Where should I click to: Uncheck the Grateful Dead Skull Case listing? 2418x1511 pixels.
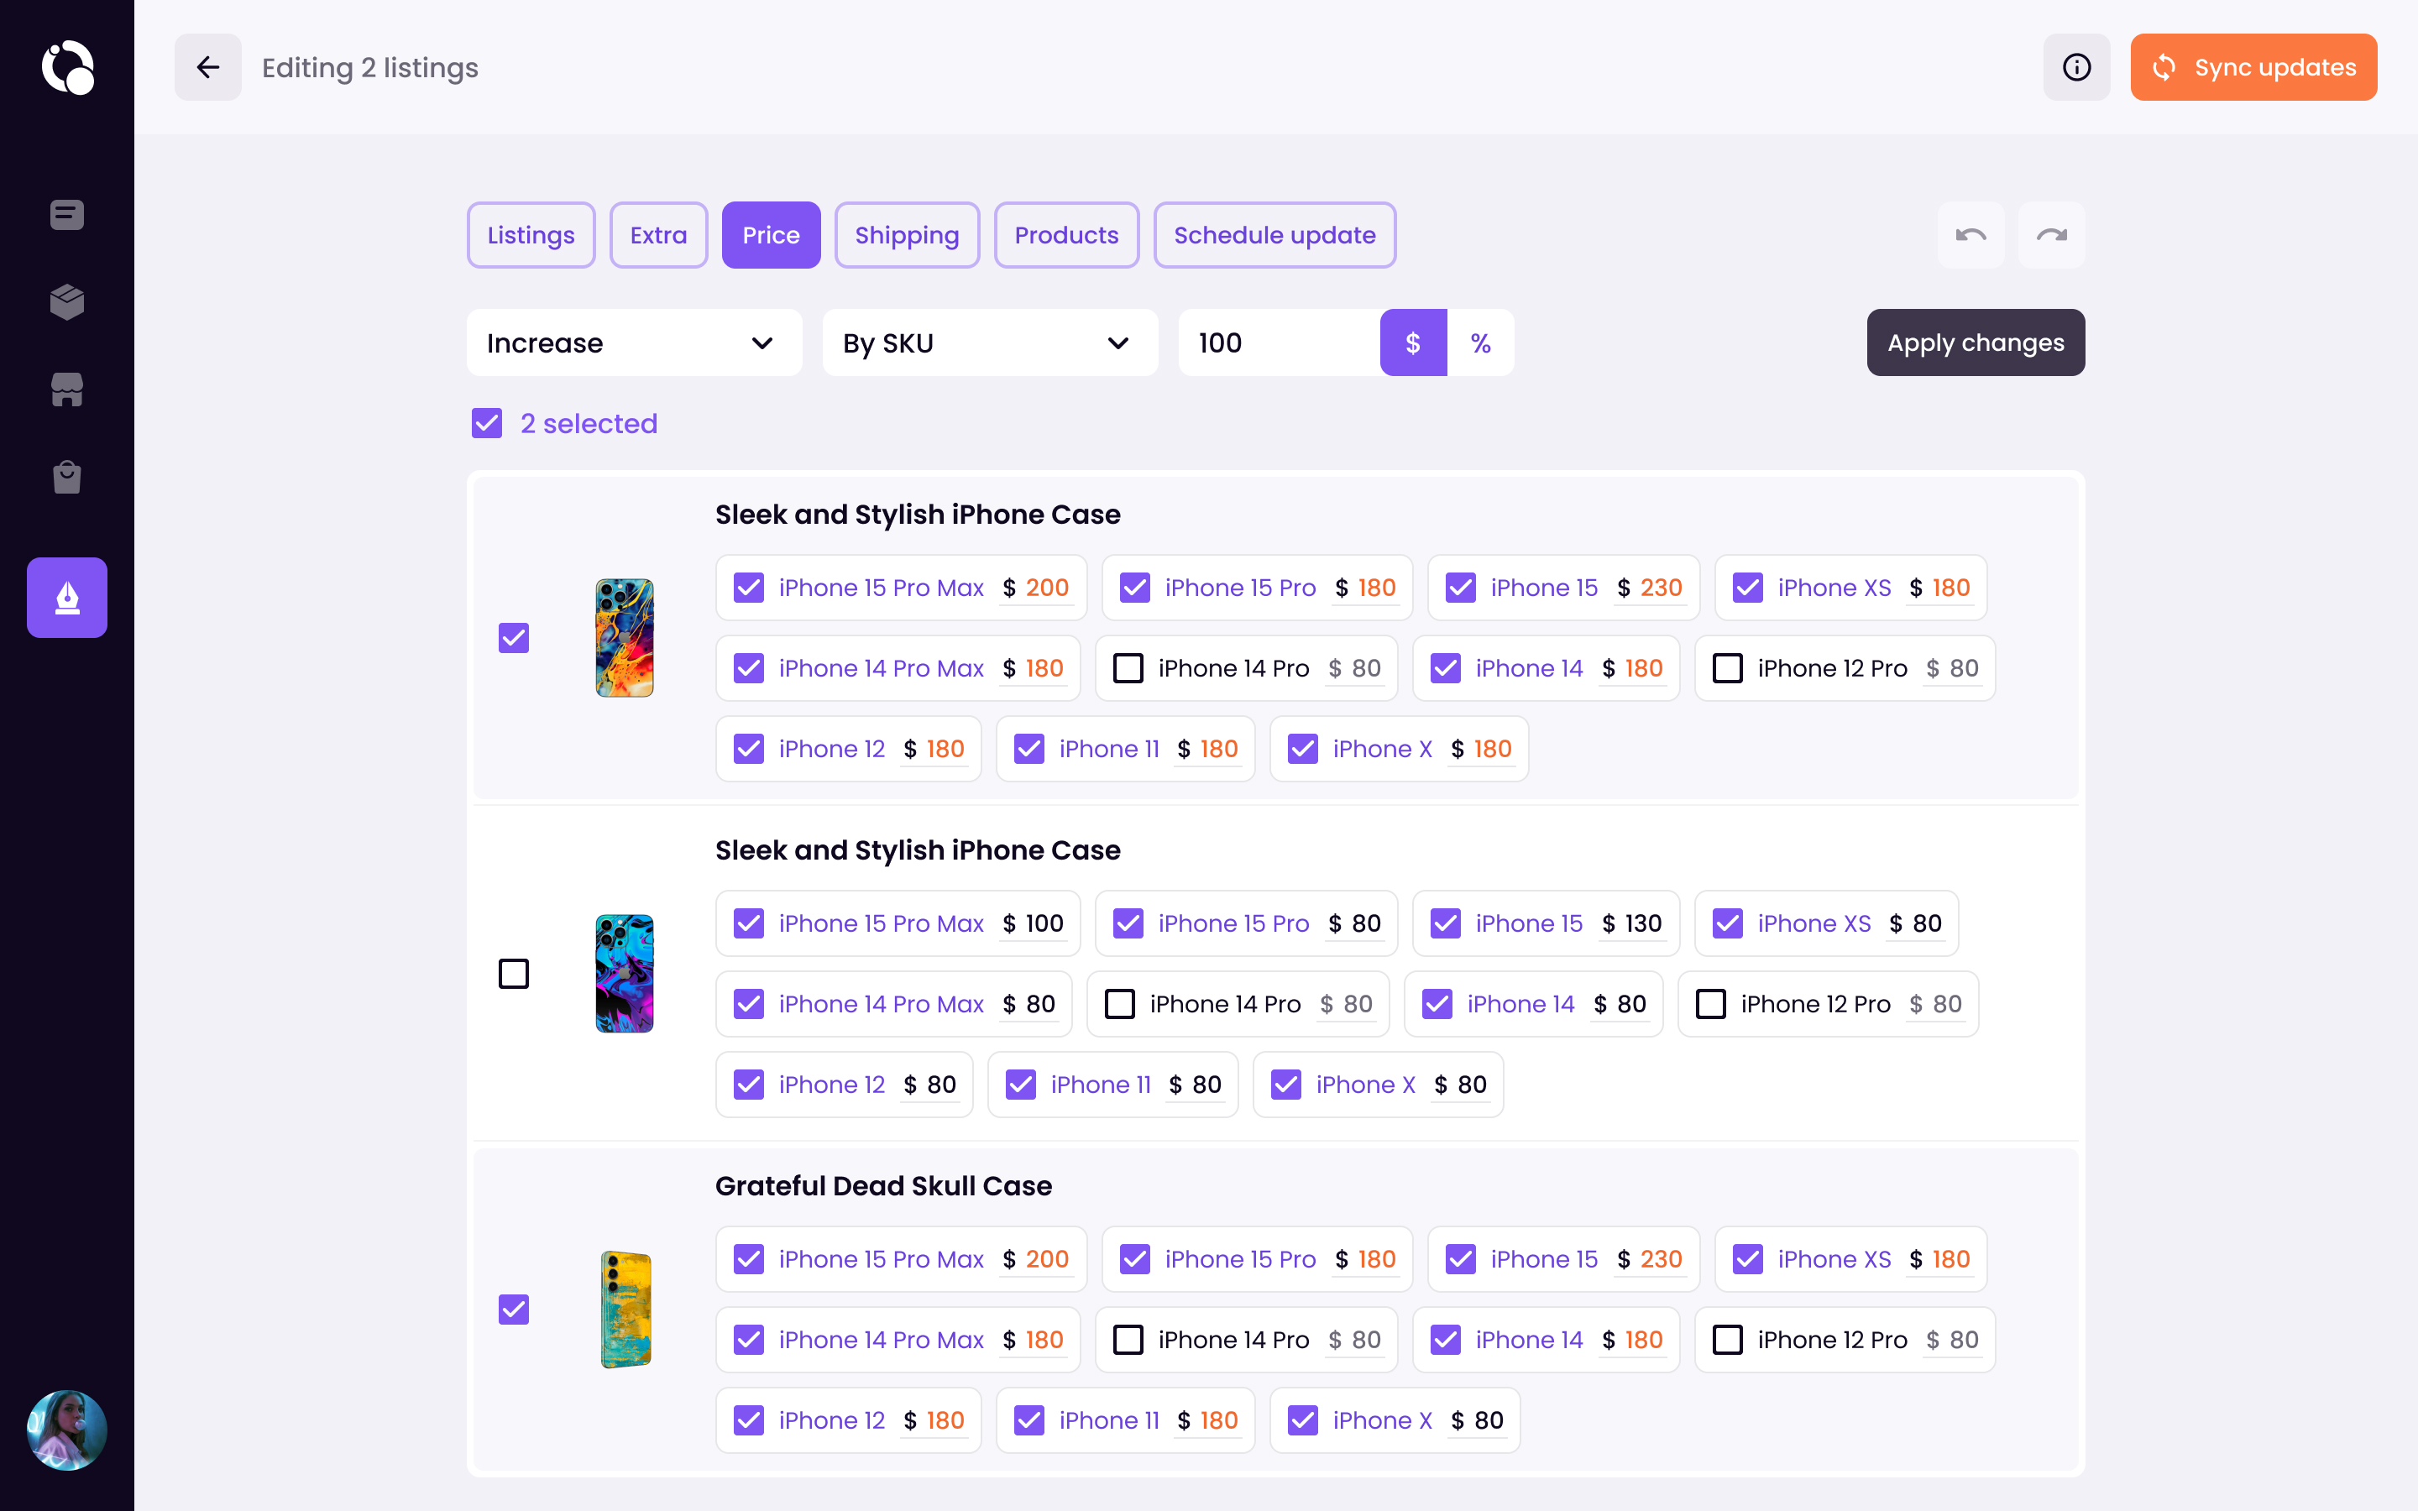click(514, 1310)
